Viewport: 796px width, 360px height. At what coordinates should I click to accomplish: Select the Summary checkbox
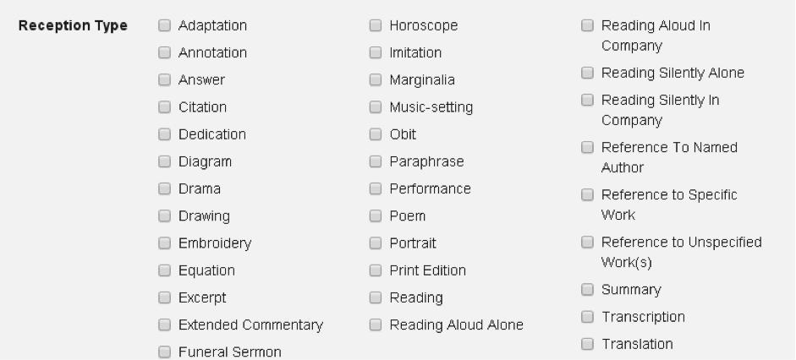coord(587,290)
